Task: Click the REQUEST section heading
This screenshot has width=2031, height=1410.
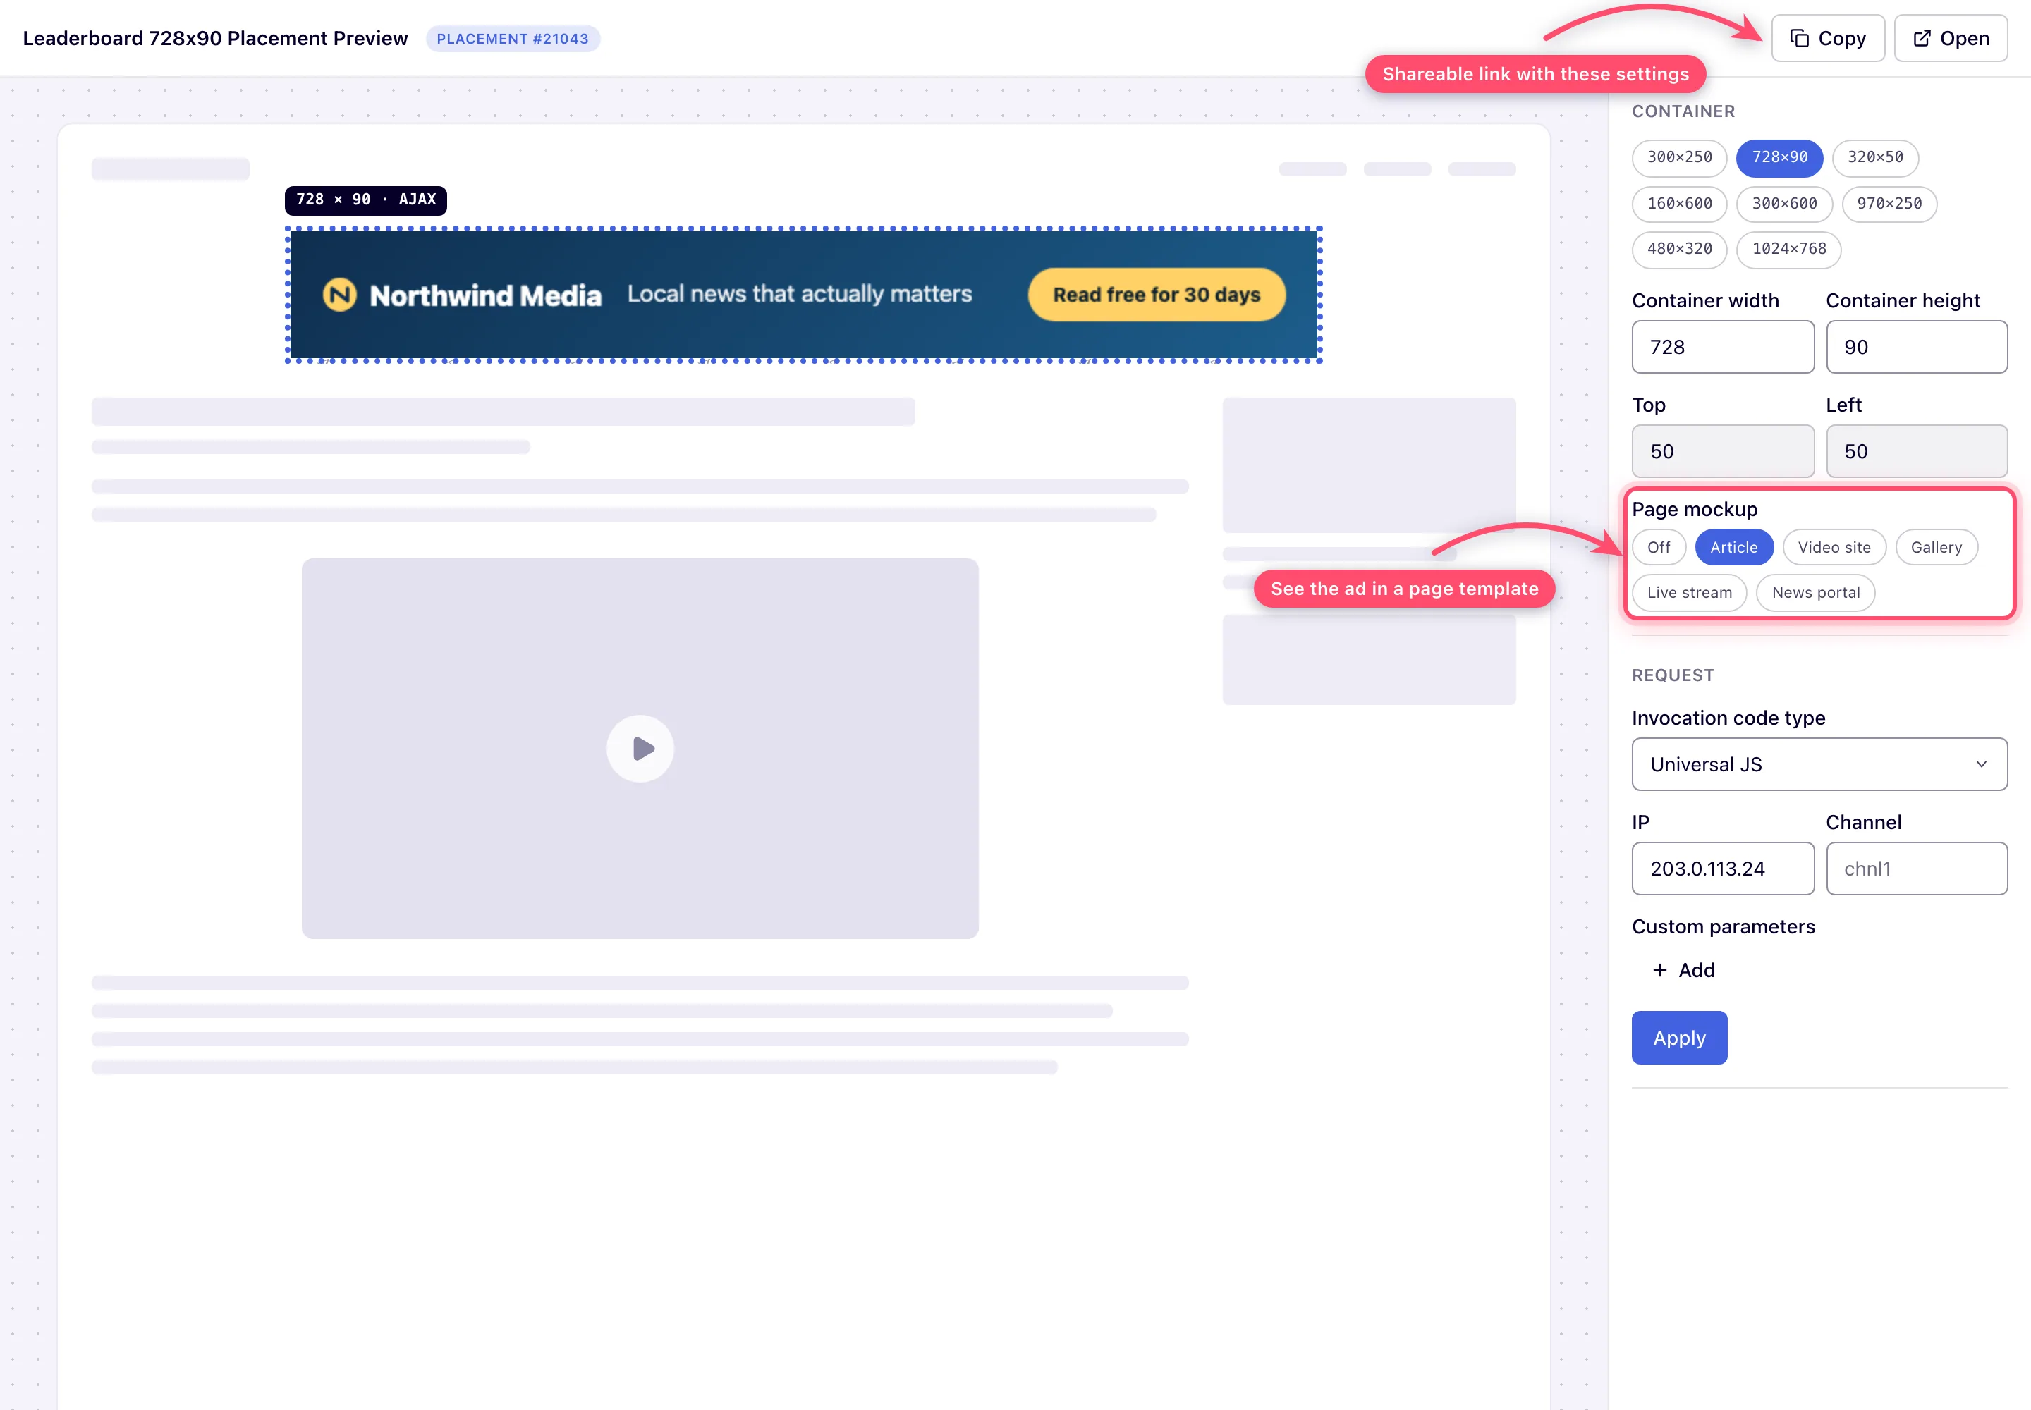Action: 1673,675
